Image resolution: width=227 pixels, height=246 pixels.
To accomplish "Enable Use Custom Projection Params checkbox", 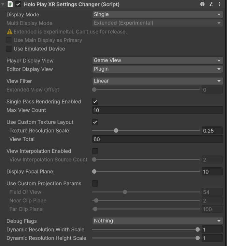I will click(x=95, y=184).
